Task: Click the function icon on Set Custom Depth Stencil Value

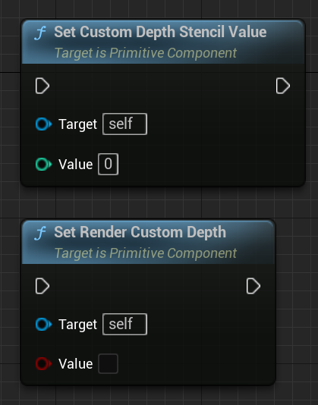Action: tap(39, 33)
